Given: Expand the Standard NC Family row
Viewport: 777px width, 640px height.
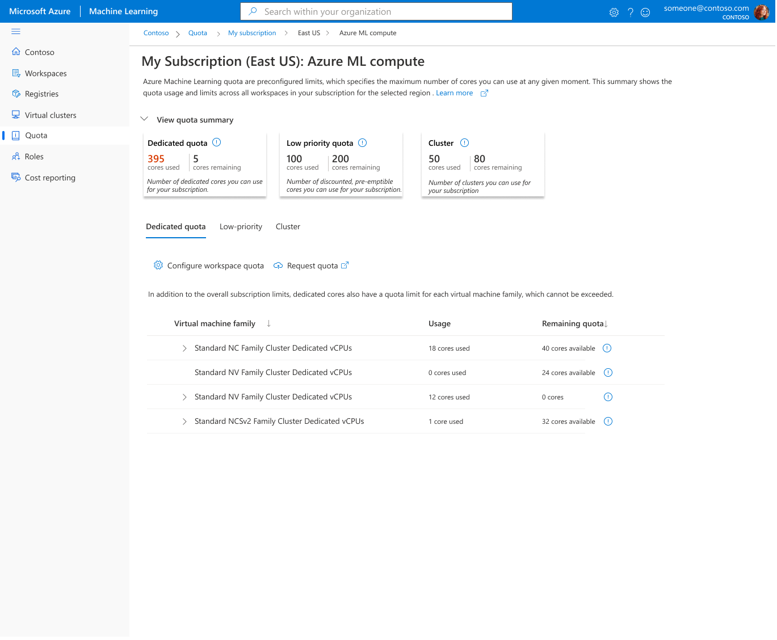Looking at the screenshot, I should click(184, 348).
